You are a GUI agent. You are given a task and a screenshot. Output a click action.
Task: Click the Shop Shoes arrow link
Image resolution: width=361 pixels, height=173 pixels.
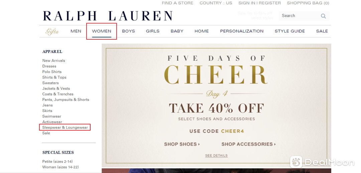point(182,144)
